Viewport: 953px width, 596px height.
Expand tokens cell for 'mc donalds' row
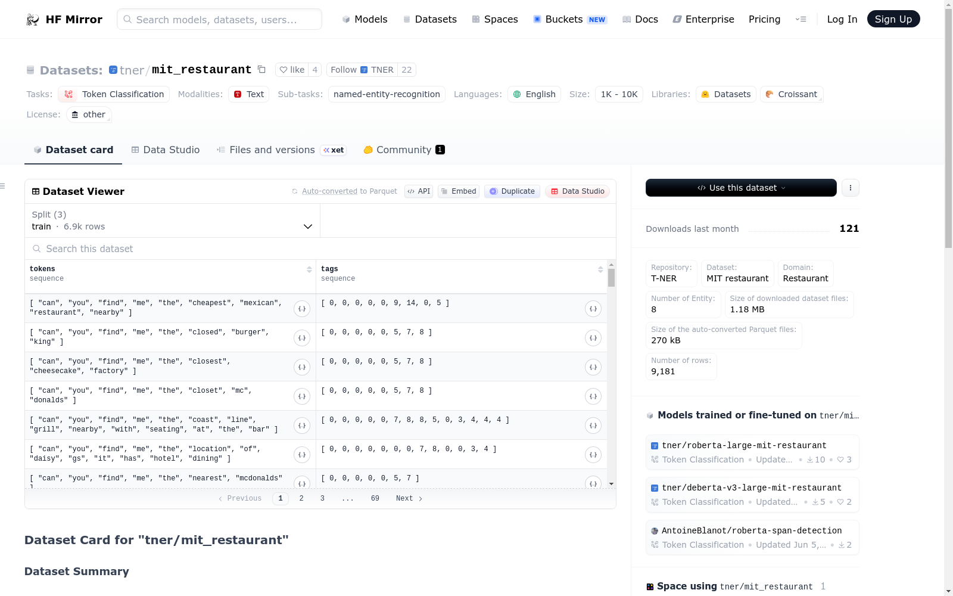pos(302,396)
